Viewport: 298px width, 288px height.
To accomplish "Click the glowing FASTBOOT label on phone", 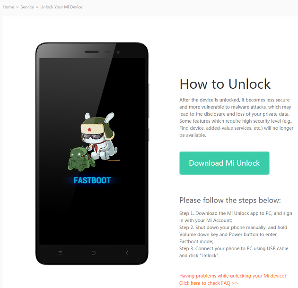I will pos(92,180).
